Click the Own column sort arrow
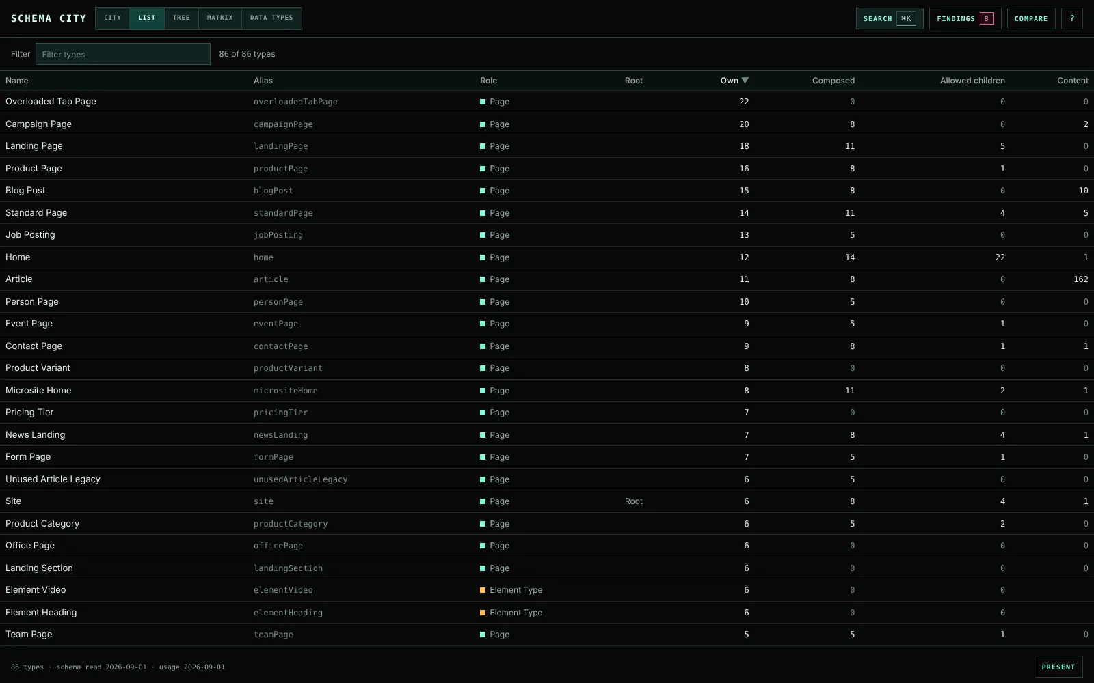The height and width of the screenshot is (683, 1094). click(x=745, y=81)
